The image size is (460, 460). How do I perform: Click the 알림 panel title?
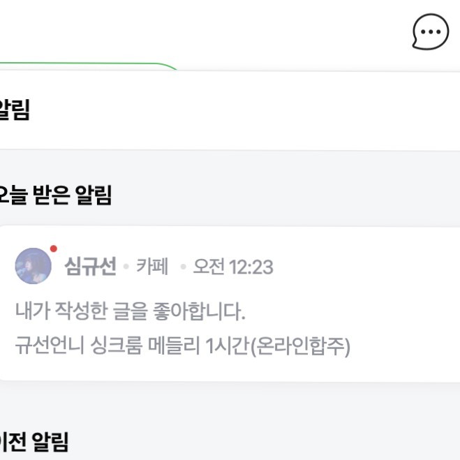click(x=14, y=110)
